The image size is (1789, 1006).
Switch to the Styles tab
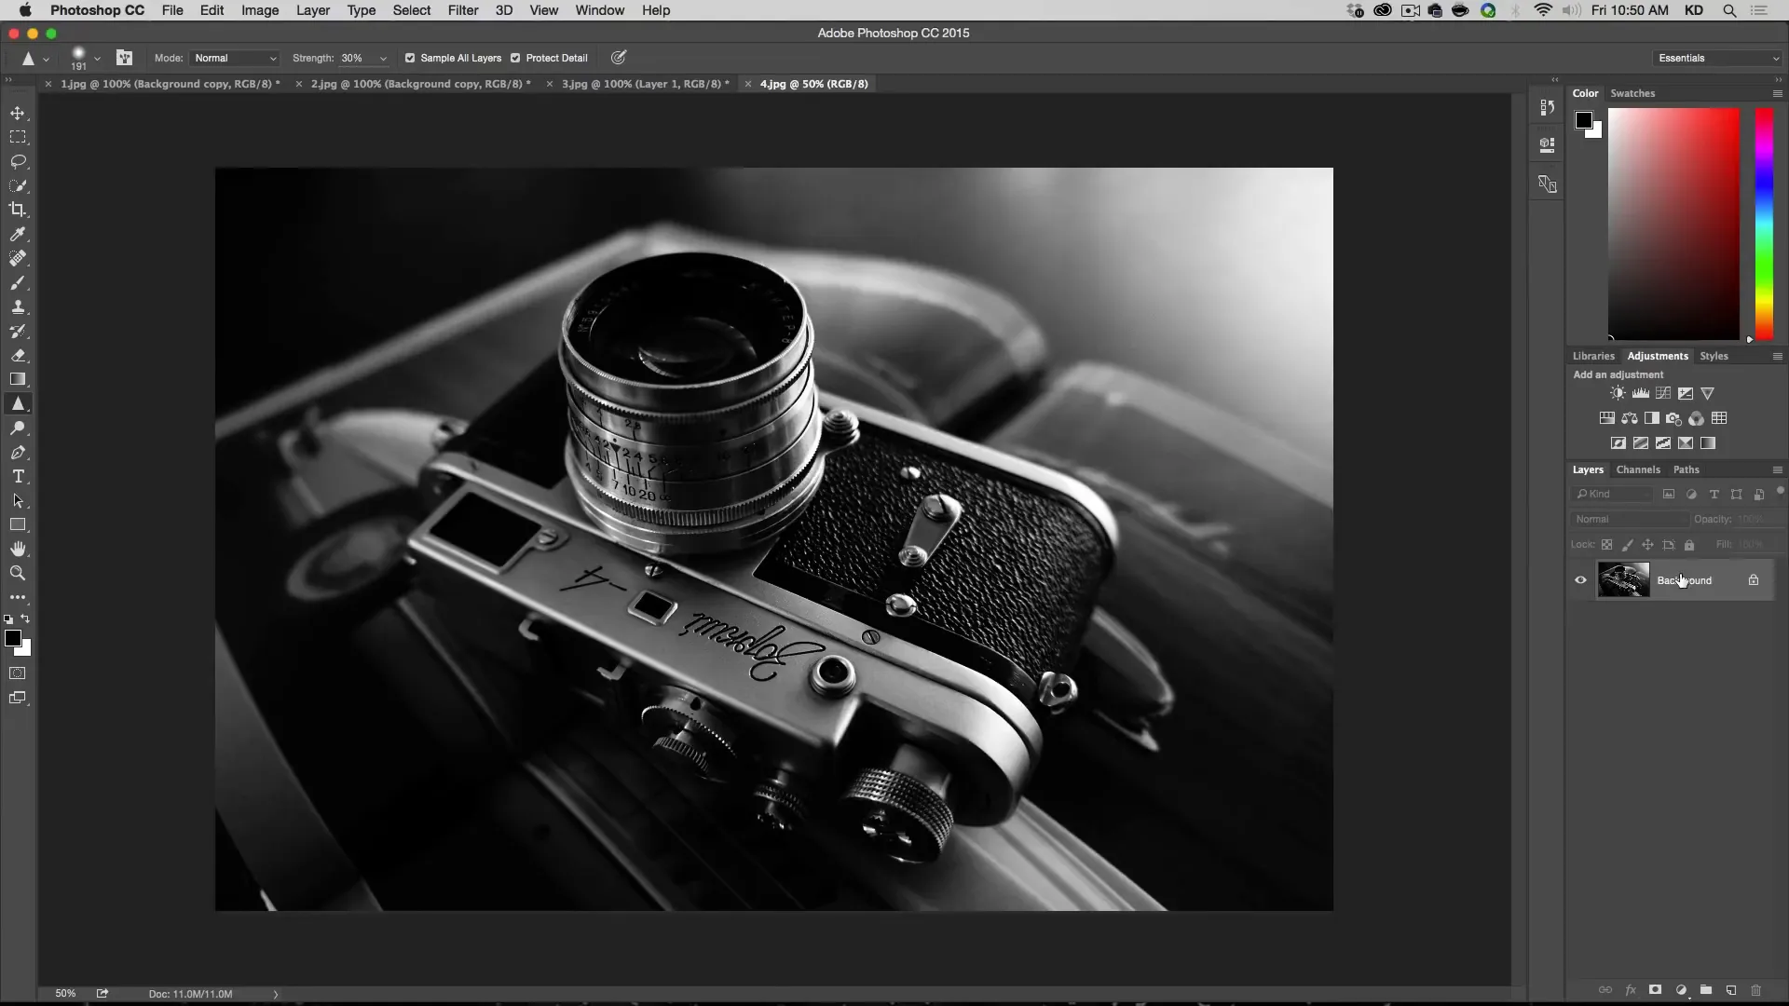(x=1714, y=356)
